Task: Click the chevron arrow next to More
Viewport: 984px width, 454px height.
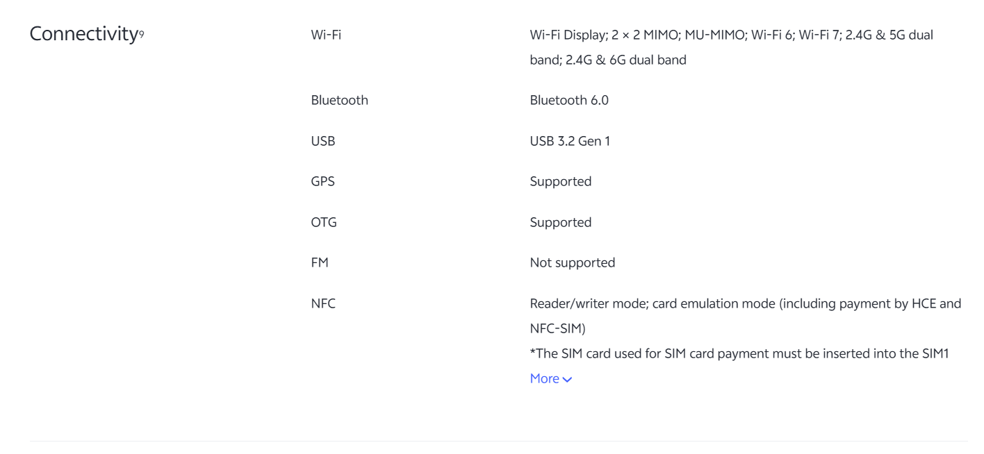Action: coord(568,379)
